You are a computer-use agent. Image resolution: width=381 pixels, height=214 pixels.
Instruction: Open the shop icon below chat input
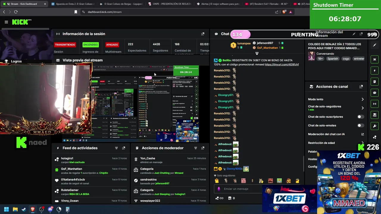point(229,198)
